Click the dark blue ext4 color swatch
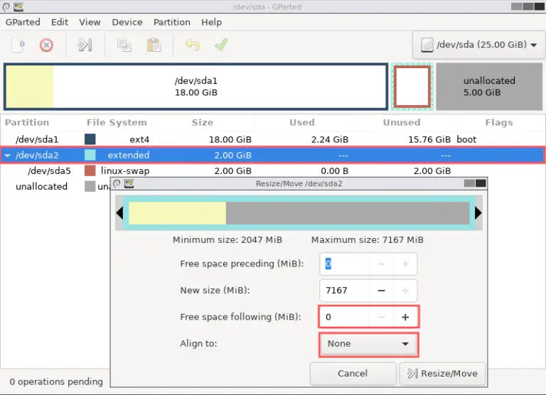 (90, 139)
